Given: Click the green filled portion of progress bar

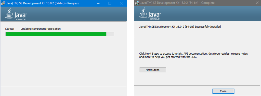Looking at the screenshot, I should pyautogui.click(x=56, y=34).
